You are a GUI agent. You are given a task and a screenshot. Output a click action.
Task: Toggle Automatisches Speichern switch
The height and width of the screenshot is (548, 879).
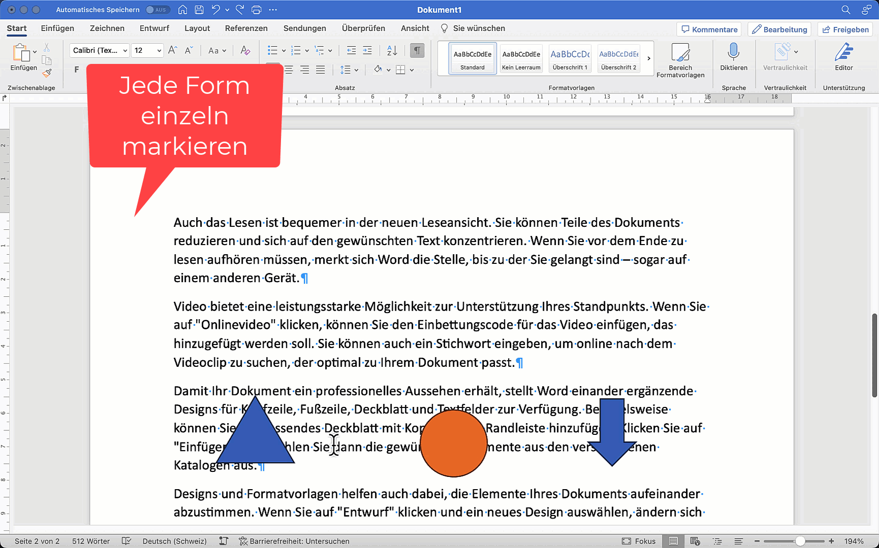pyautogui.click(x=158, y=10)
